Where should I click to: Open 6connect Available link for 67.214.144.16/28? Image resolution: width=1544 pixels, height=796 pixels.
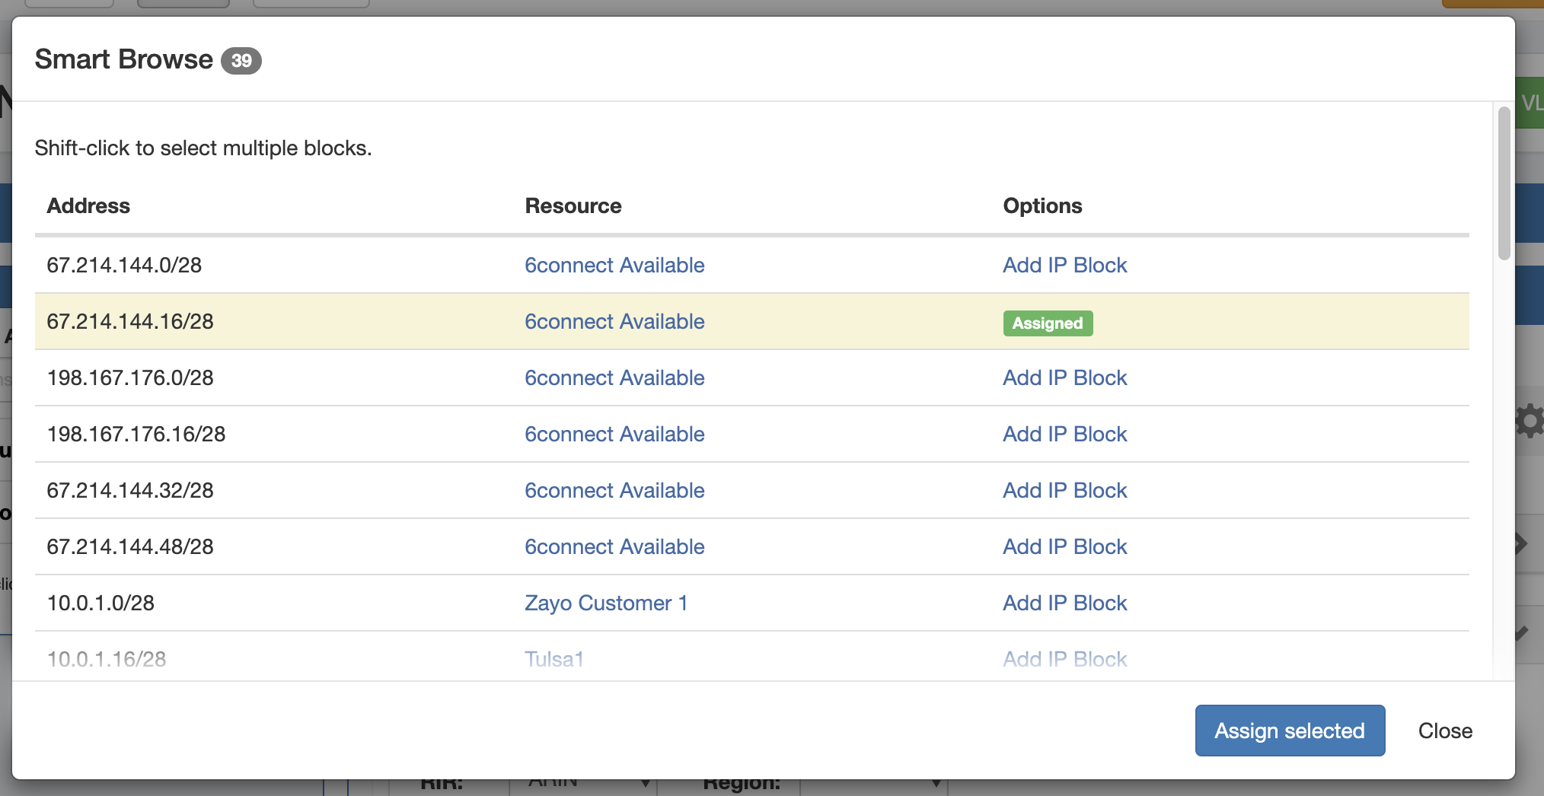(614, 321)
